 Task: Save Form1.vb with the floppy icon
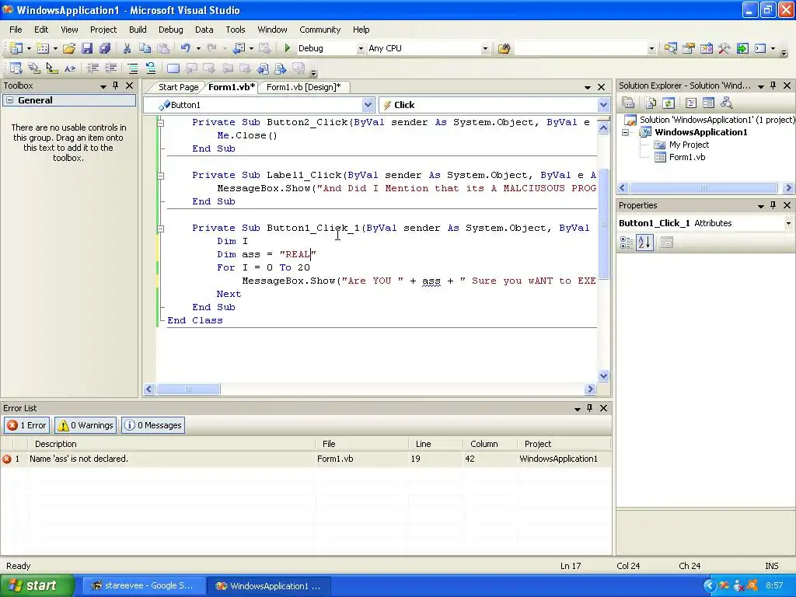(87, 48)
